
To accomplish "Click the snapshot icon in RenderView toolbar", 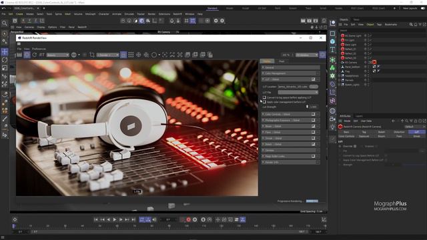I will click(187, 55).
